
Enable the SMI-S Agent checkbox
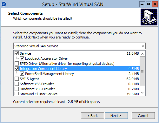pyautogui.click(x=17, y=79)
